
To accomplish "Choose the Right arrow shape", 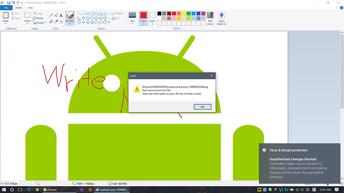I will tap(97, 18).
